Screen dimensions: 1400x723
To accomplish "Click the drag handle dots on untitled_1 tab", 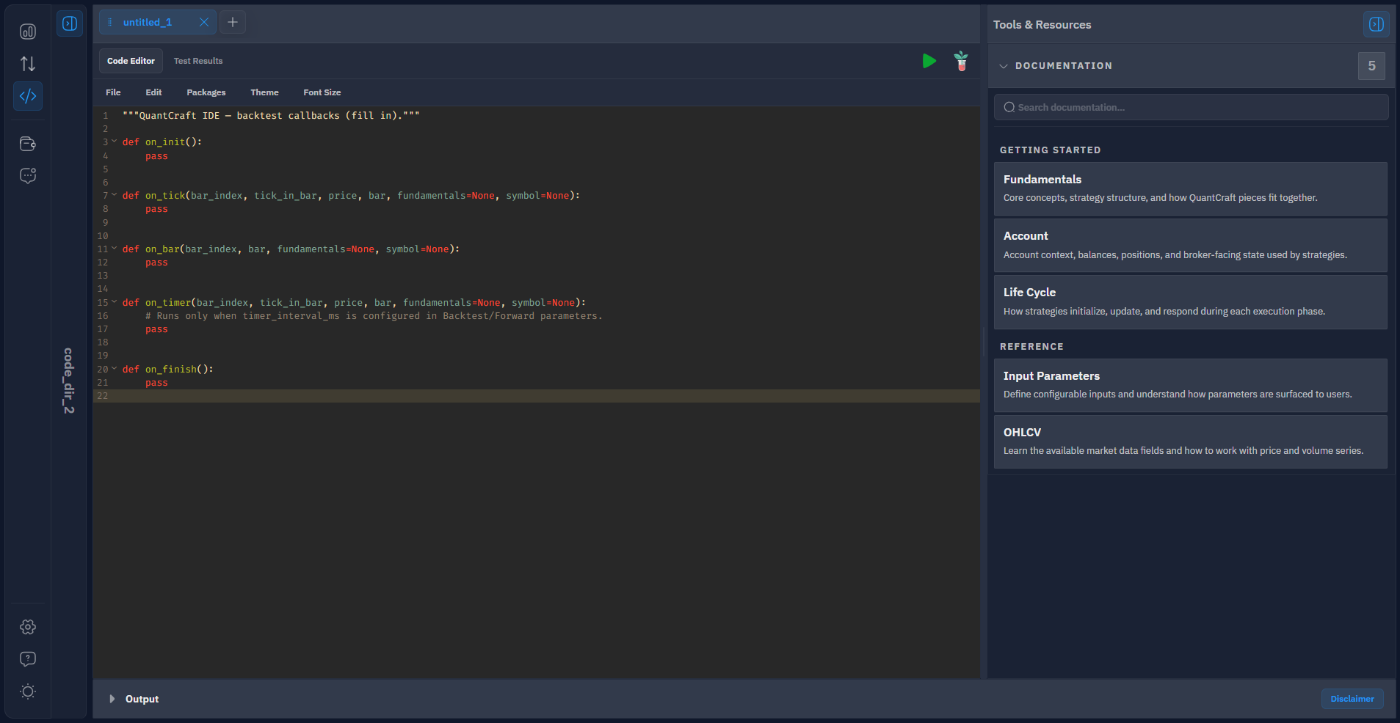I will (x=109, y=22).
